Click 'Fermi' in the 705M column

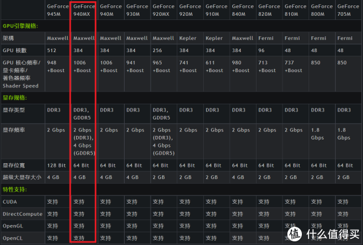(345, 38)
